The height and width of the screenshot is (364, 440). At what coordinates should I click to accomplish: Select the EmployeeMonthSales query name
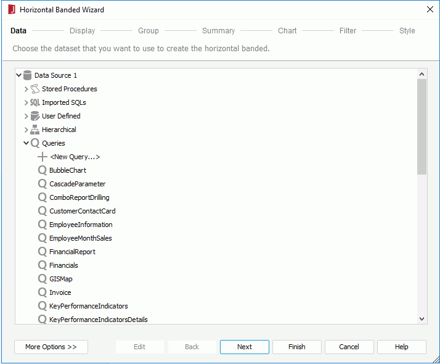[x=81, y=238]
